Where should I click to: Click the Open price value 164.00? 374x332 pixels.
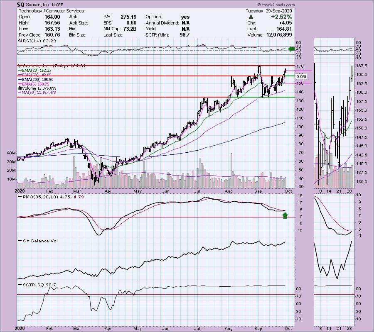point(52,17)
